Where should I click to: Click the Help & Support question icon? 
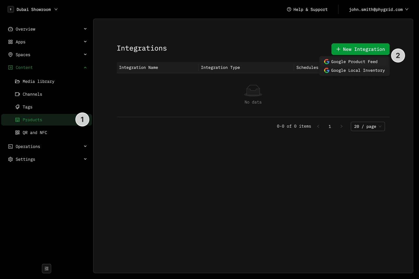click(289, 9)
